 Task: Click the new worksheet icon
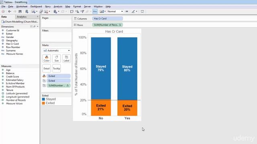33,12
